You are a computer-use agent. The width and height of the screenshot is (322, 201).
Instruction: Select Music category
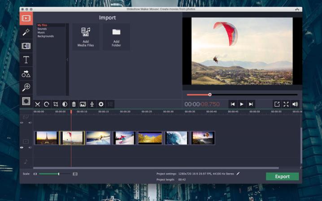point(41,33)
